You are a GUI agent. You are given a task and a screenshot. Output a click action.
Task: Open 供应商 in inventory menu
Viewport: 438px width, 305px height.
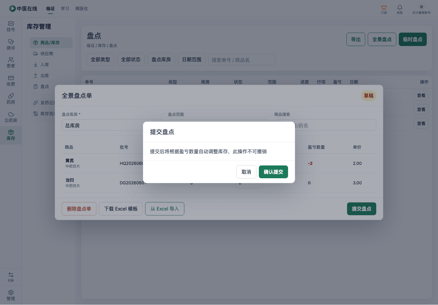coord(51,54)
